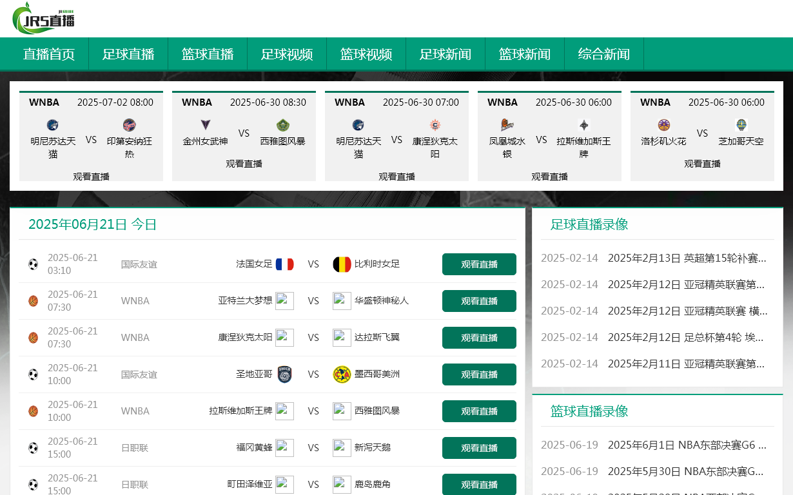Click the France flag beside 法国女足
The image size is (793, 495).
[284, 264]
